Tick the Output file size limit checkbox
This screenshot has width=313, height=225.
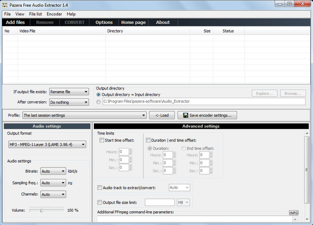pos(100,202)
